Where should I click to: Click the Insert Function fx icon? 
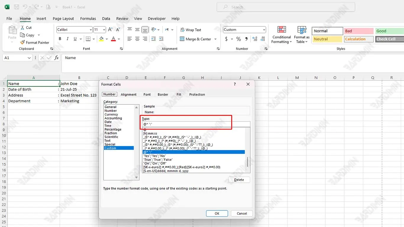tap(56, 58)
